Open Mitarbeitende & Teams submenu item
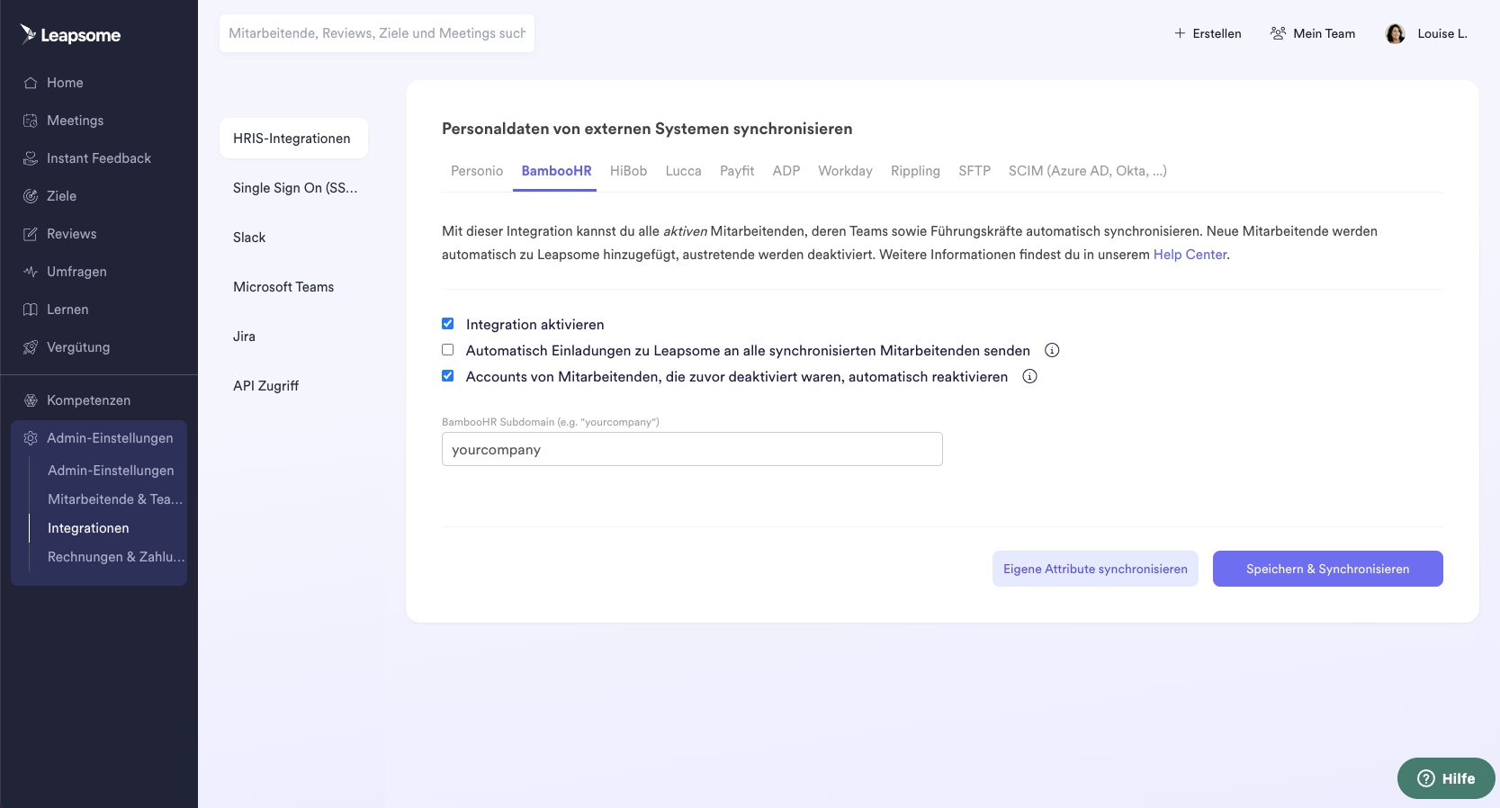 tap(115, 499)
